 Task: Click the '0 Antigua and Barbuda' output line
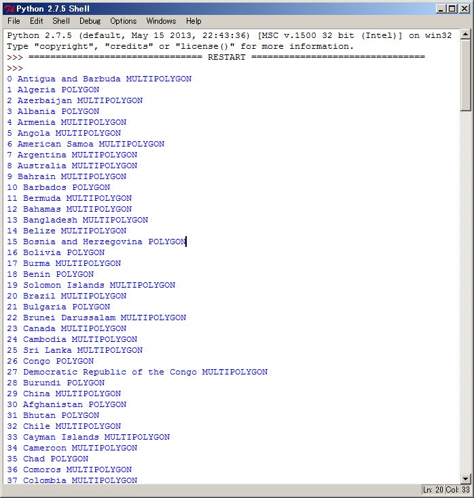tap(99, 79)
